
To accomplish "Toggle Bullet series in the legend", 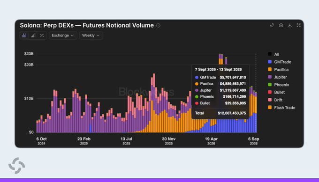I will coord(276,92).
